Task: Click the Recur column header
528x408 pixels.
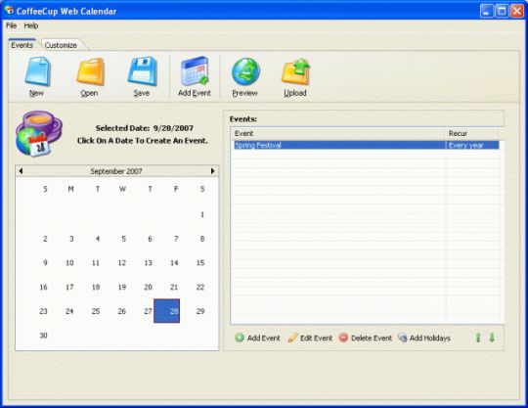Action: (x=471, y=133)
